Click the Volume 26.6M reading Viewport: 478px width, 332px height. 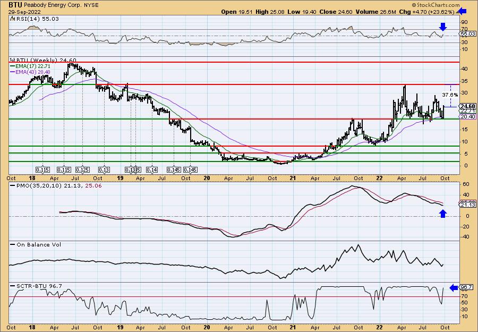376,12
